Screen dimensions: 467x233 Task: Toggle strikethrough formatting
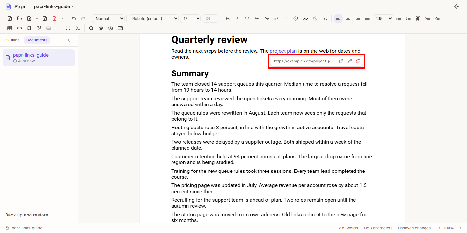point(257,18)
